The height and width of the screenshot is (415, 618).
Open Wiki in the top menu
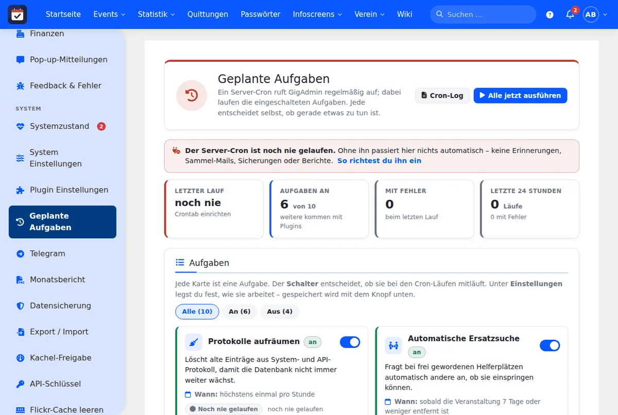click(405, 14)
